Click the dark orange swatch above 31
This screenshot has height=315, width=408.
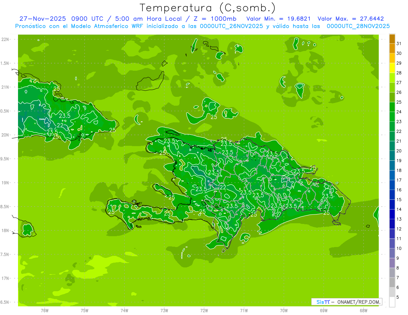point(392,39)
